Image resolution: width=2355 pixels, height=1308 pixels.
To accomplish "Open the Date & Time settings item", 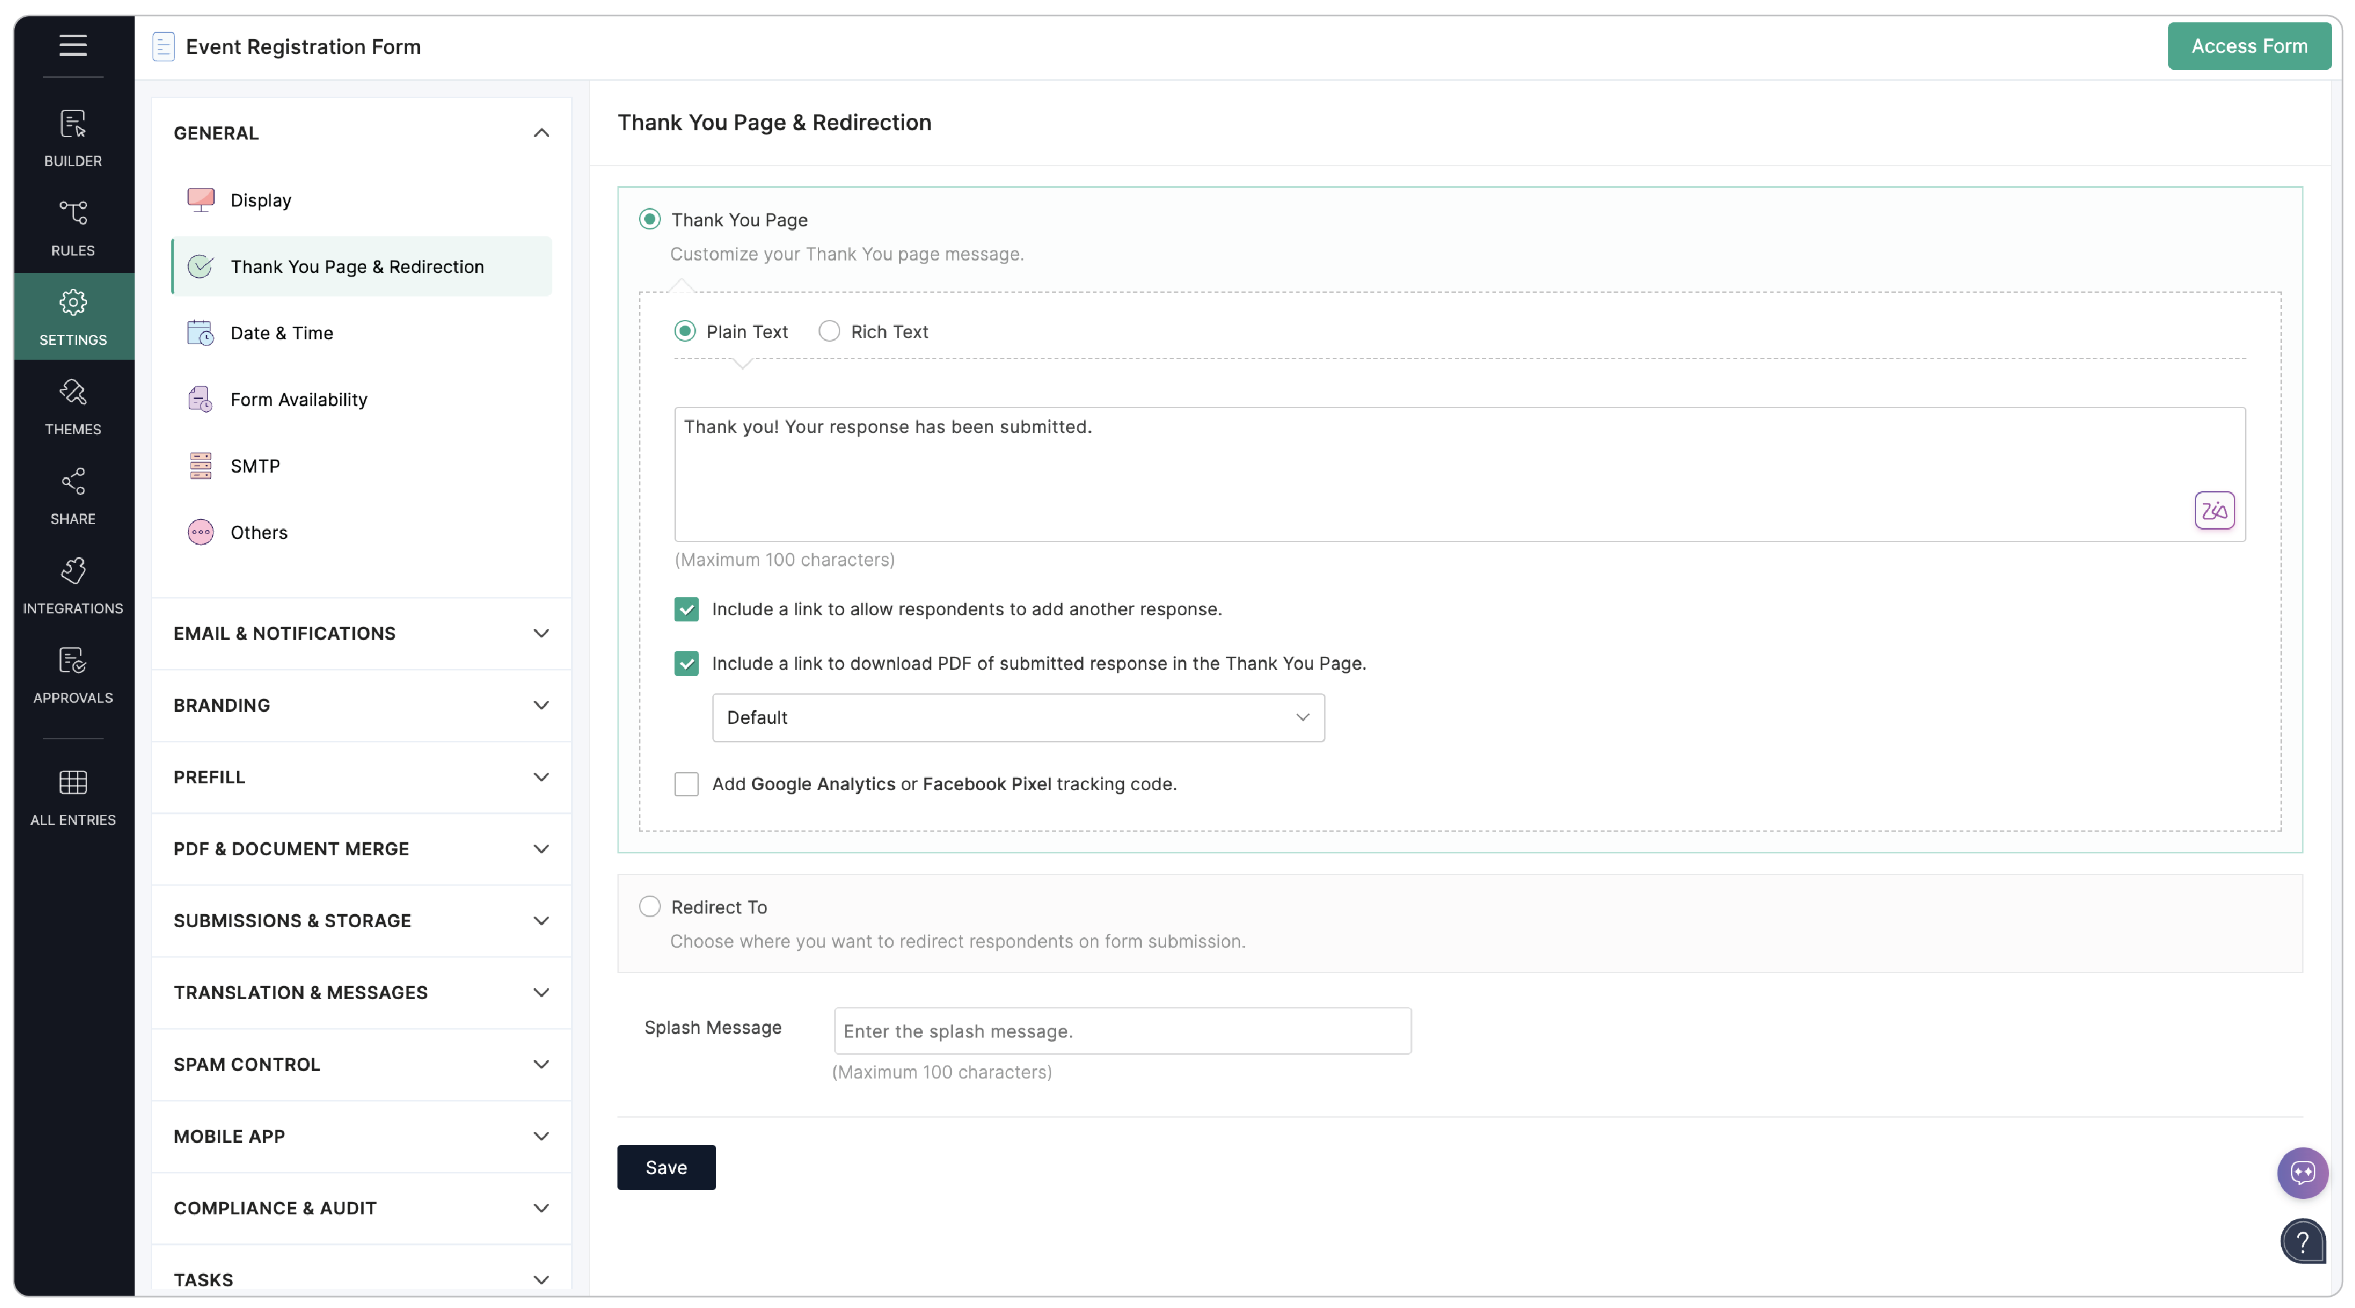I will point(282,332).
